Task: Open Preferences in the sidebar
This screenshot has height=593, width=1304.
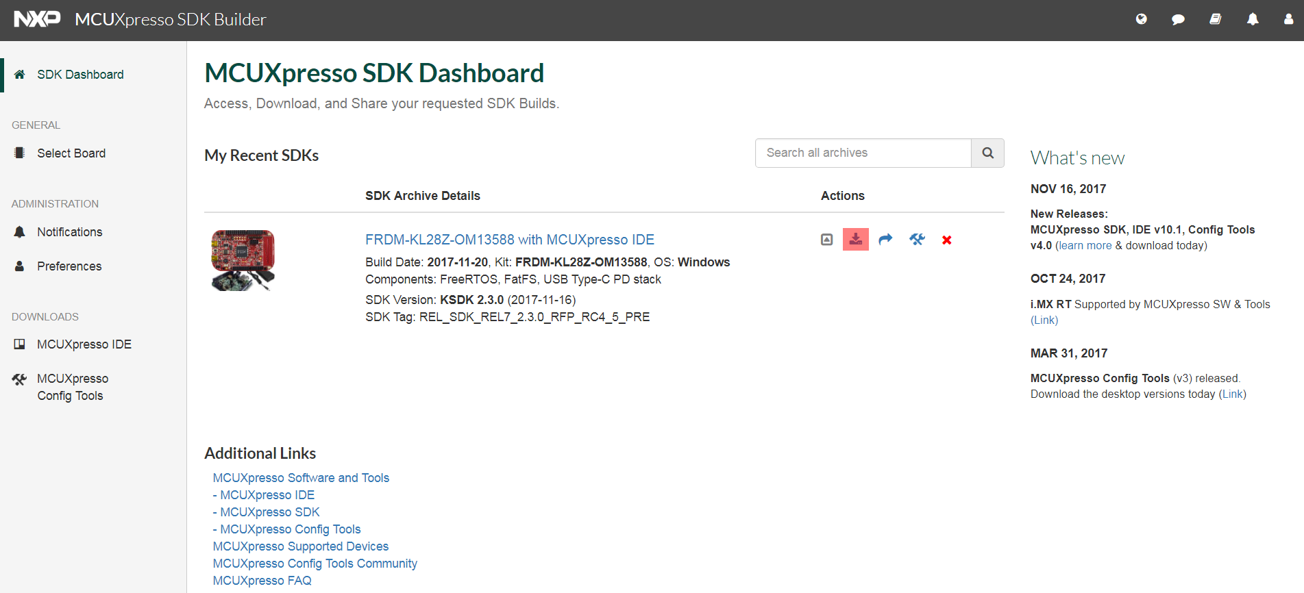Action: 69,266
